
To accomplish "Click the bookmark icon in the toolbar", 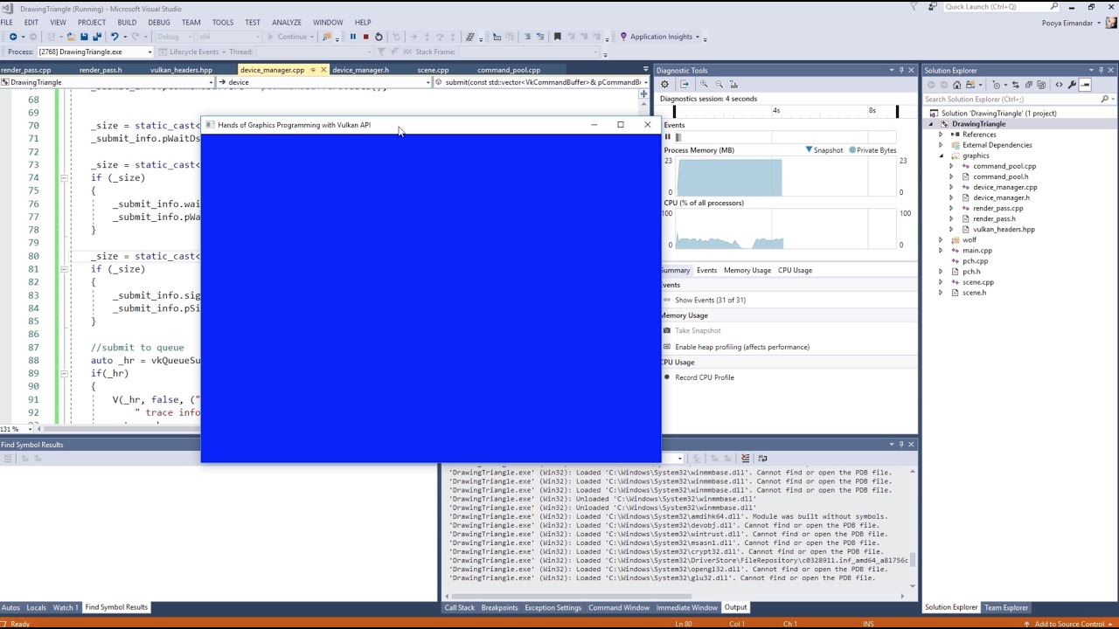I will [557, 37].
